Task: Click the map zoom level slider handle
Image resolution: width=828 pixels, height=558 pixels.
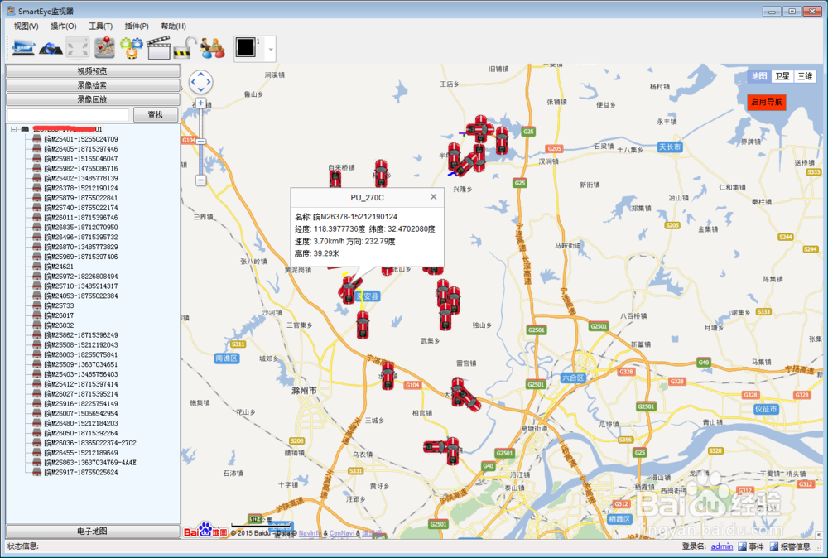Action: tap(200, 142)
